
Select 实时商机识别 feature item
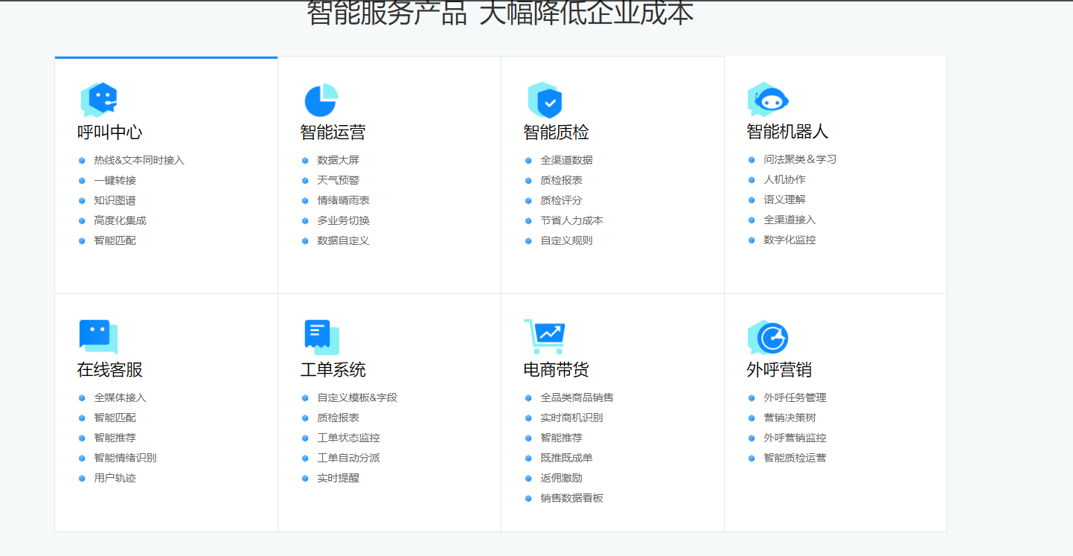coord(571,418)
